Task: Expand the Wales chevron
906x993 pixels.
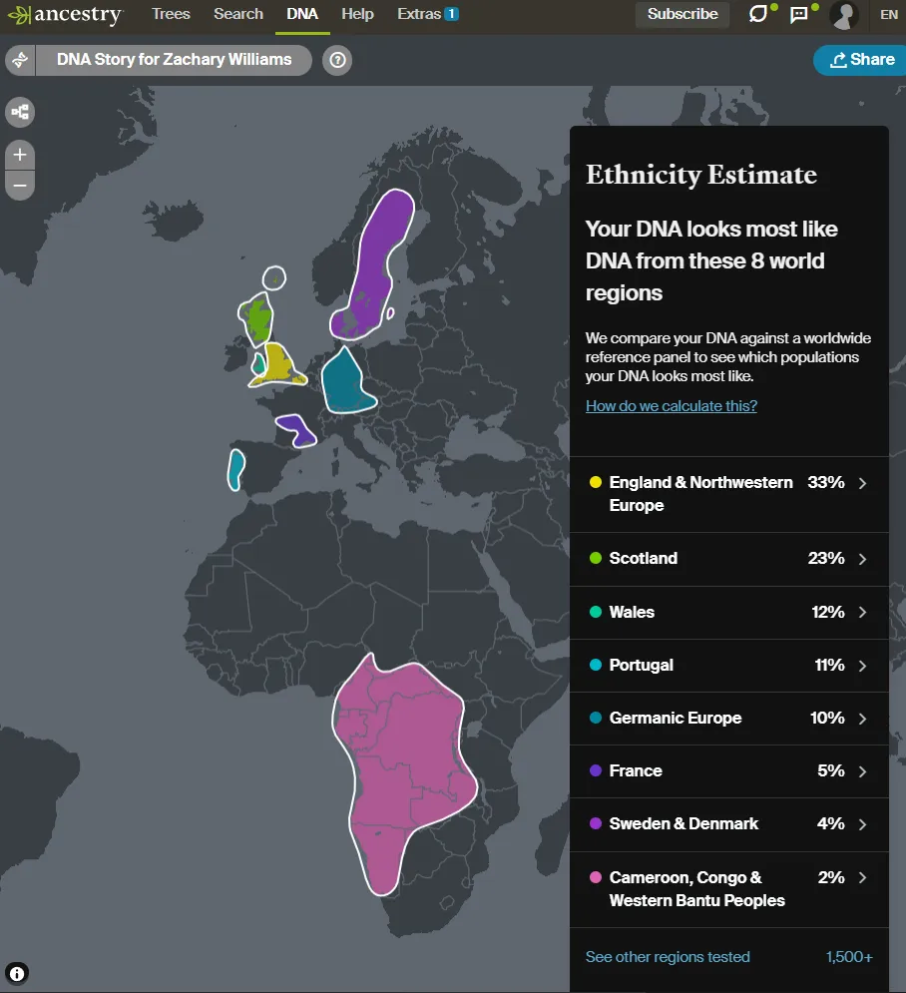Action: pyautogui.click(x=862, y=613)
